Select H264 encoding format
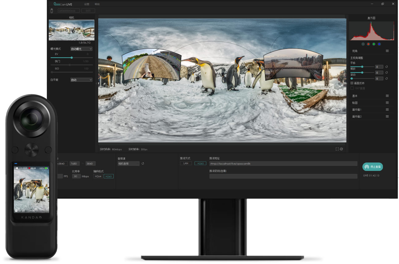 (98, 176)
